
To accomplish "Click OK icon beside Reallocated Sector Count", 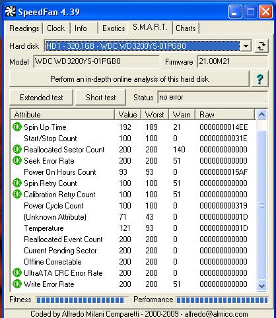I will (x=17, y=149).
